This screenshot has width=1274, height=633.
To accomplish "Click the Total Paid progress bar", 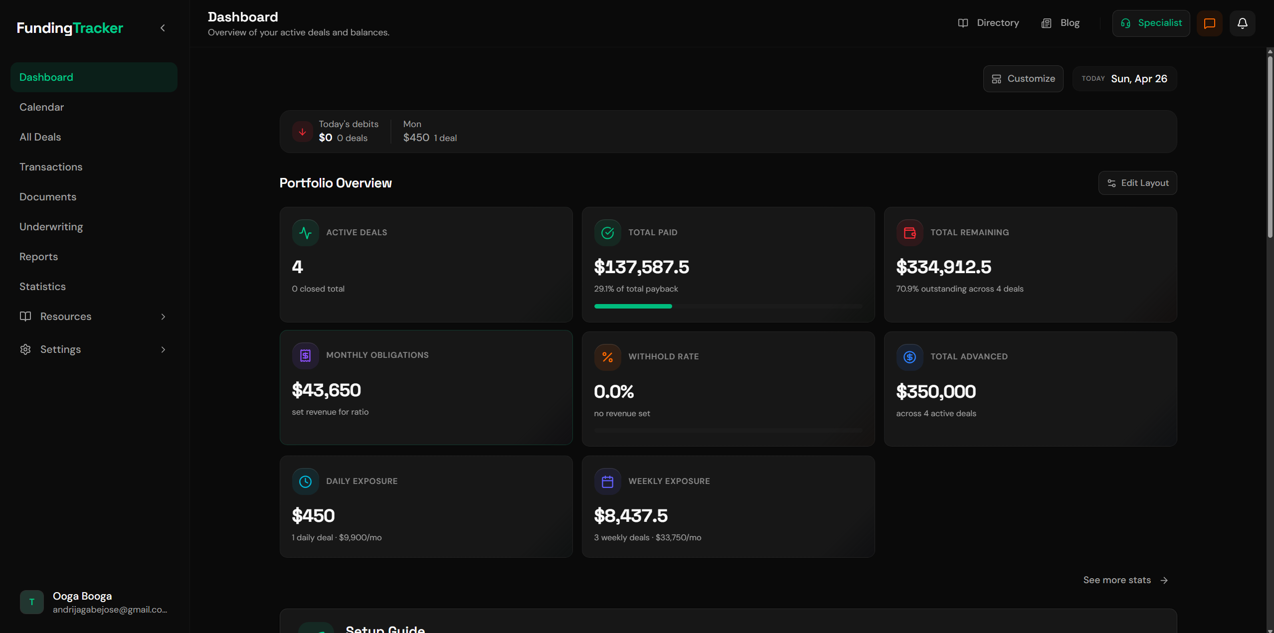I will point(728,307).
